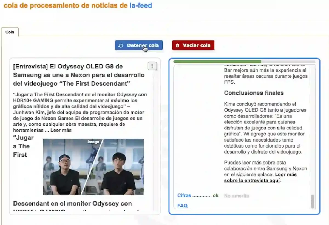Click the trash icon in Vaciar cola
Image resolution: width=329 pixels, height=225 pixels.
click(x=177, y=45)
